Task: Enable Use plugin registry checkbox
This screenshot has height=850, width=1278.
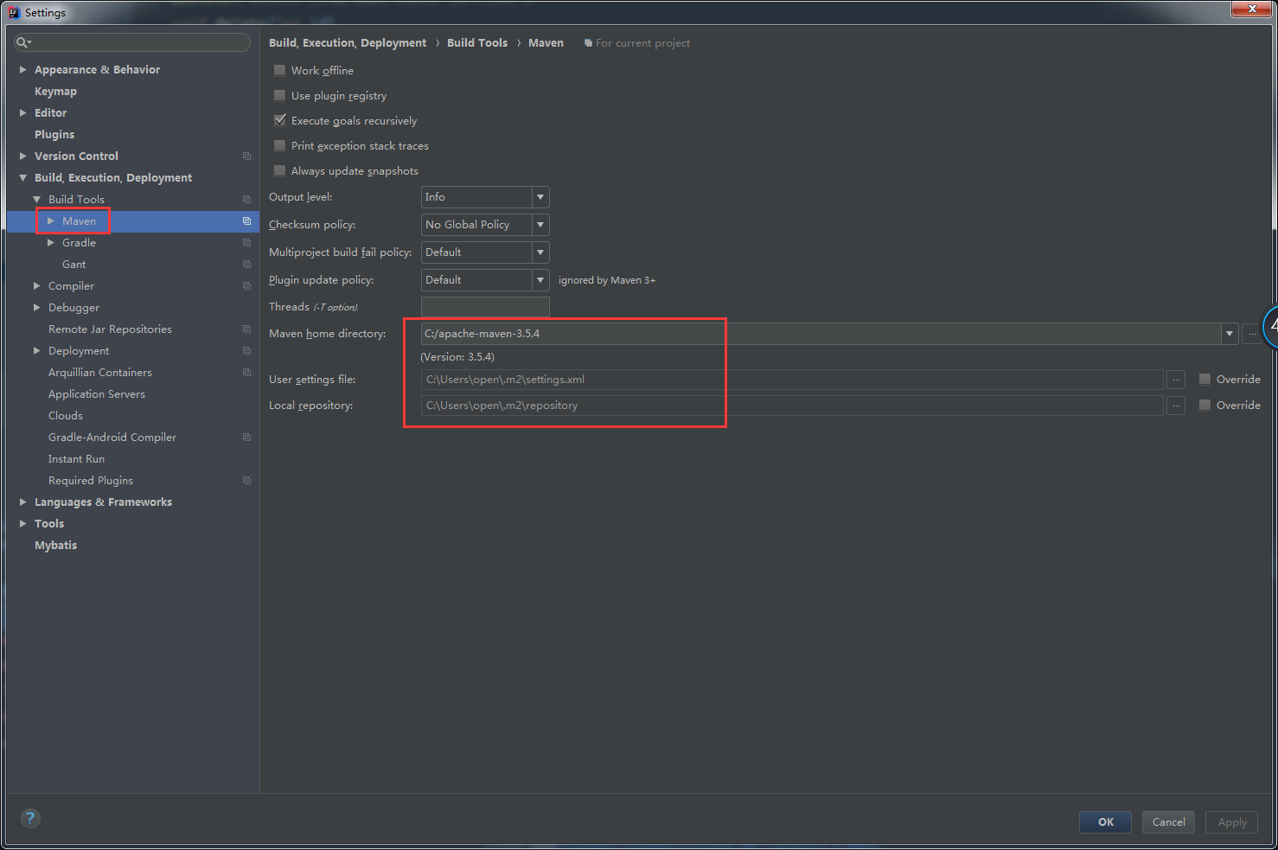Action: [279, 95]
